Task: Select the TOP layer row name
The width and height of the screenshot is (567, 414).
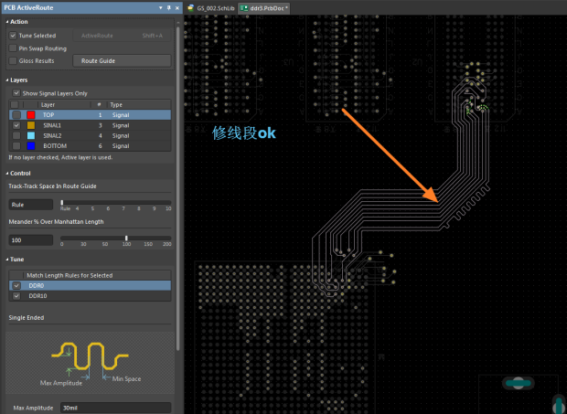Action: (48, 115)
